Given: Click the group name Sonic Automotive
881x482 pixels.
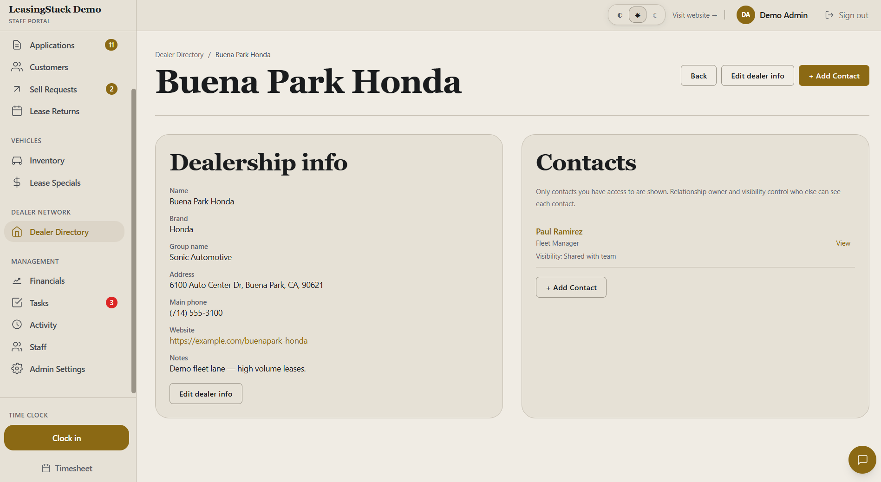Looking at the screenshot, I should tap(201, 257).
